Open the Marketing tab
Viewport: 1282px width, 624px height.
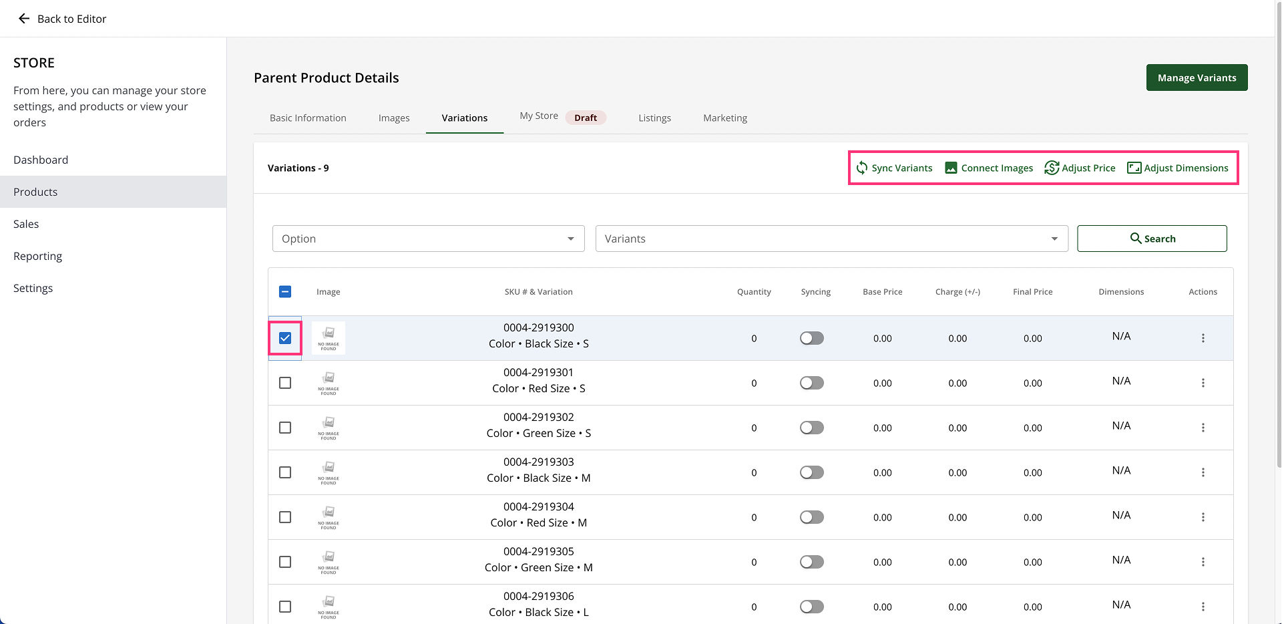pos(724,118)
